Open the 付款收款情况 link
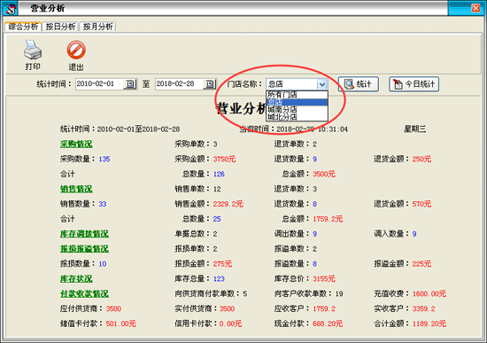This screenshot has width=487, height=343. (x=84, y=293)
